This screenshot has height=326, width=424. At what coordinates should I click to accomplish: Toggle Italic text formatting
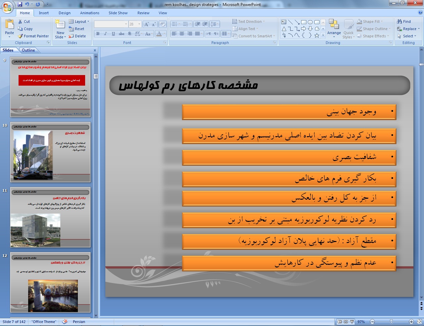pos(106,34)
